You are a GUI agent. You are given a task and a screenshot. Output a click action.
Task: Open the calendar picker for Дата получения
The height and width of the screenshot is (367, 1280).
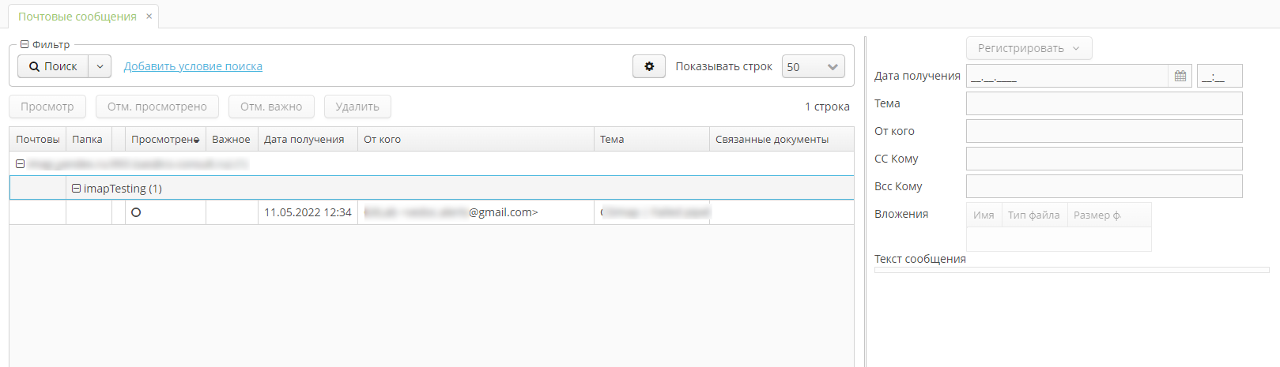coord(1180,76)
